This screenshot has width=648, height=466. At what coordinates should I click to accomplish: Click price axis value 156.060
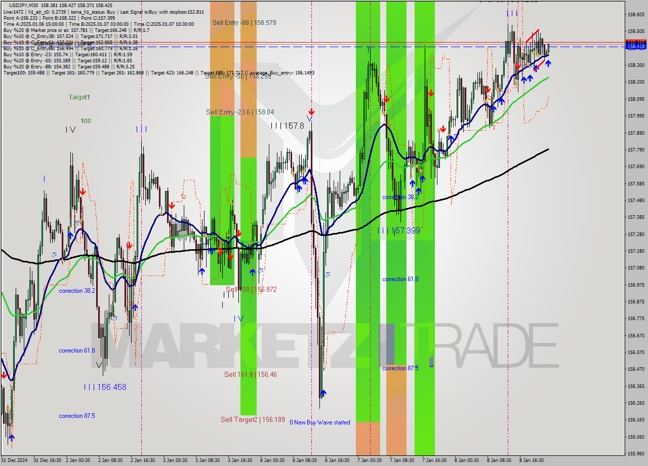click(x=636, y=437)
